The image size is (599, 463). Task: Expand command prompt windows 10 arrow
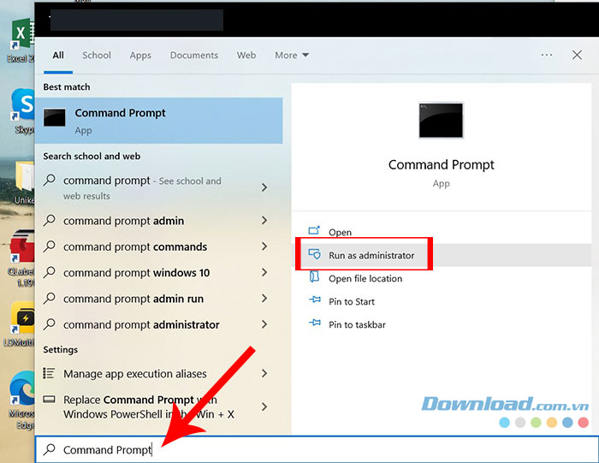click(x=264, y=273)
